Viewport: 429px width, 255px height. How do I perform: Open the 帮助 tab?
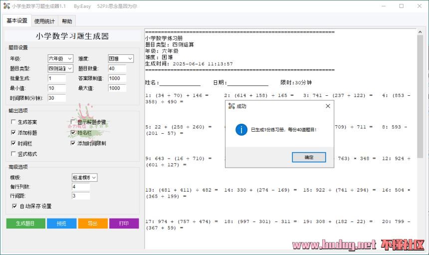[67, 21]
